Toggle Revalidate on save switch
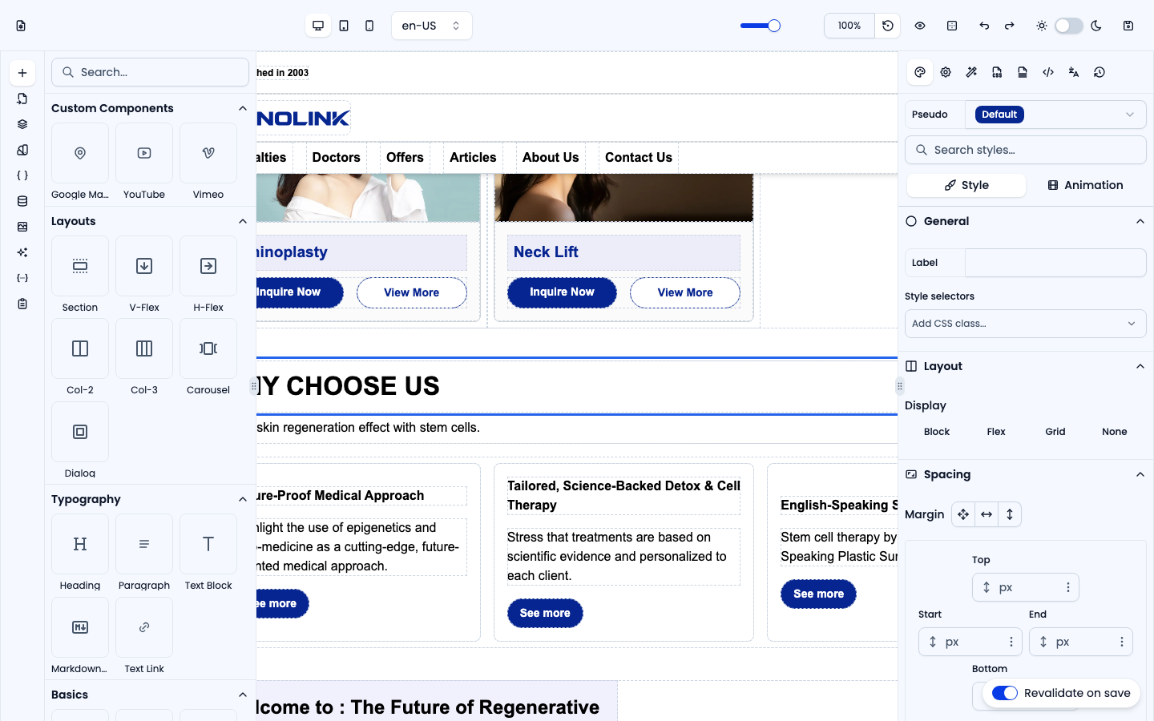 click(x=1005, y=693)
